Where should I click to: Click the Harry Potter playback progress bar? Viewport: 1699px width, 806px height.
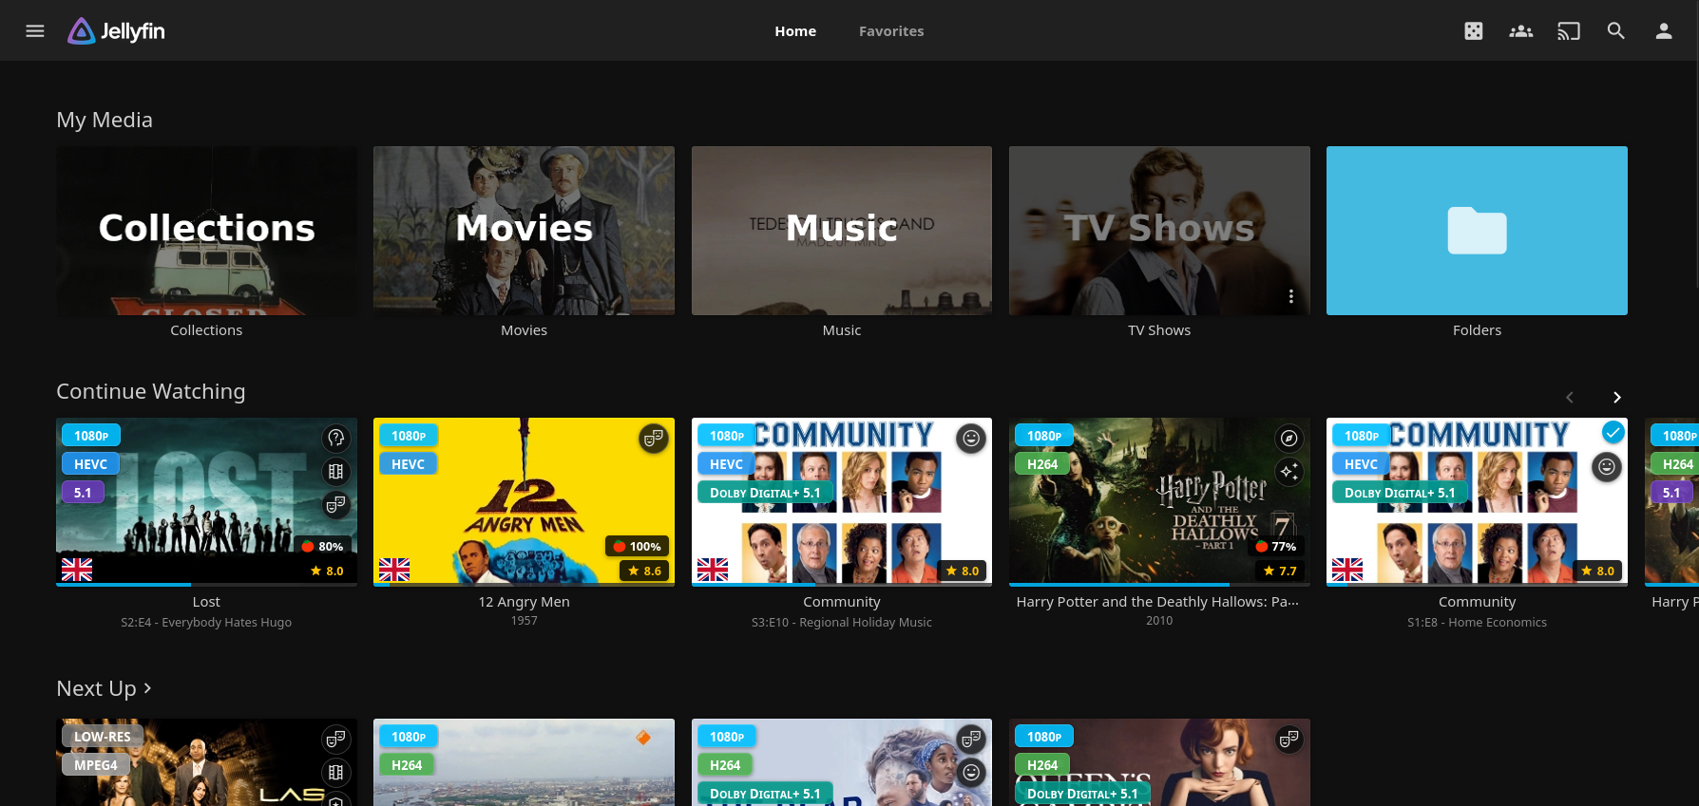point(1159,585)
